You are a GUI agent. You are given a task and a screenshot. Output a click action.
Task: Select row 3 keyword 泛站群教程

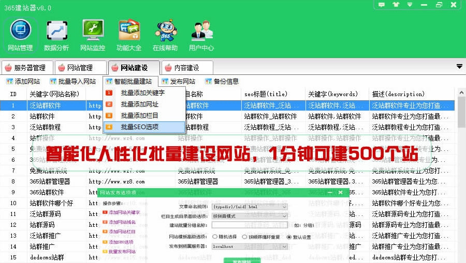45,127
